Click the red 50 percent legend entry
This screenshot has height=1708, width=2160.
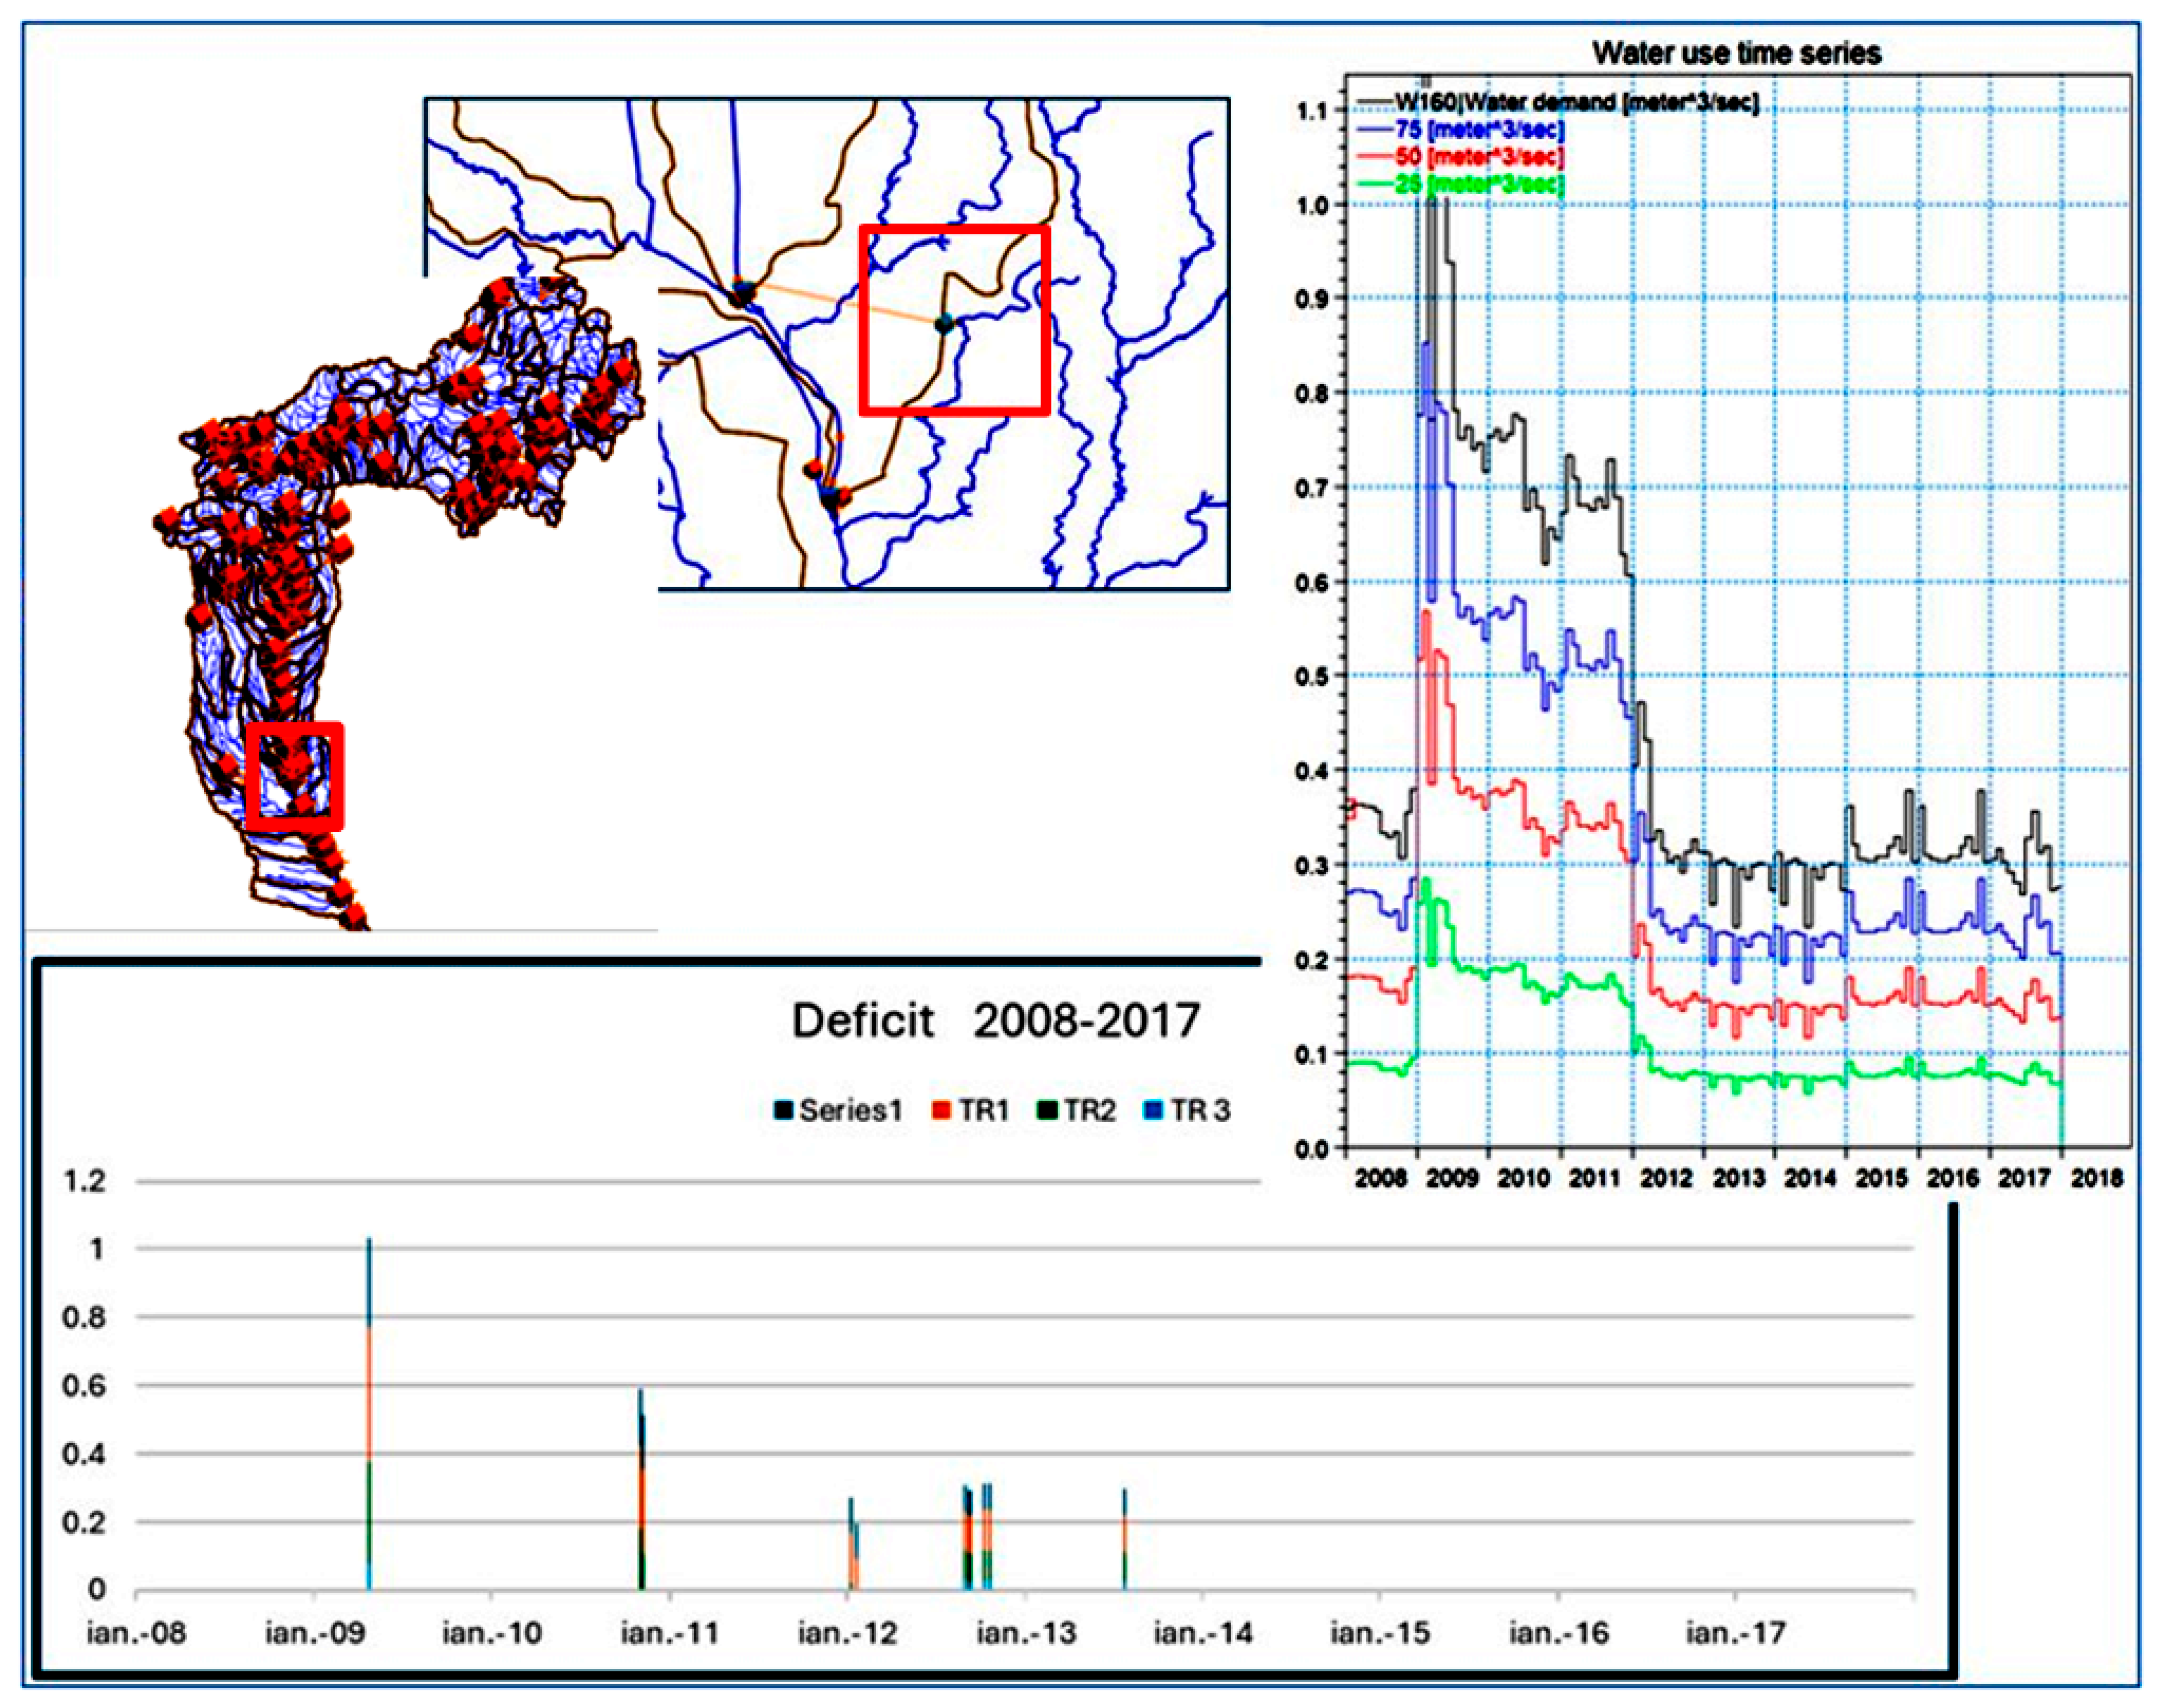1478,157
